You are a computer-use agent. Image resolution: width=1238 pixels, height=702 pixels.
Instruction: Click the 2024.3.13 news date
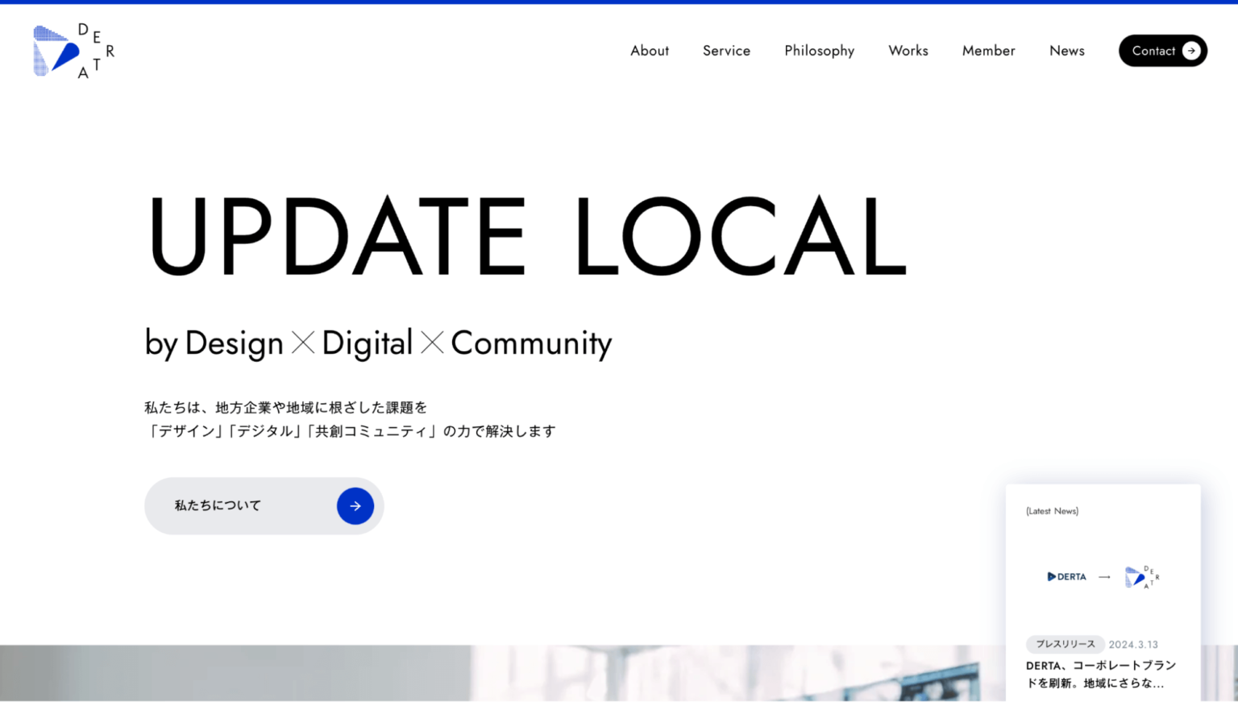pyautogui.click(x=1132, y=645)
